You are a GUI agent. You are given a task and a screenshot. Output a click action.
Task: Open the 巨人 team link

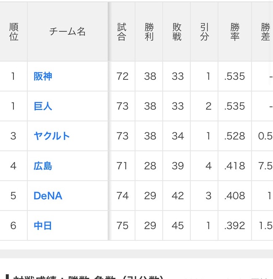tap(43, 106)
